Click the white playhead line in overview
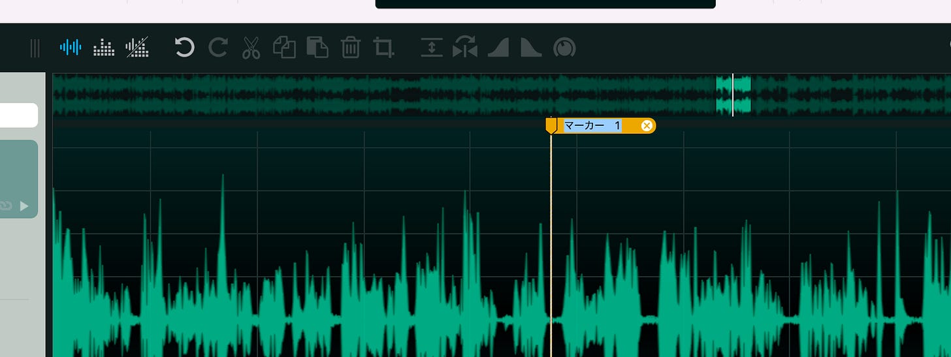The width and height of the screenshot is (951, 357). click(733, 95)
